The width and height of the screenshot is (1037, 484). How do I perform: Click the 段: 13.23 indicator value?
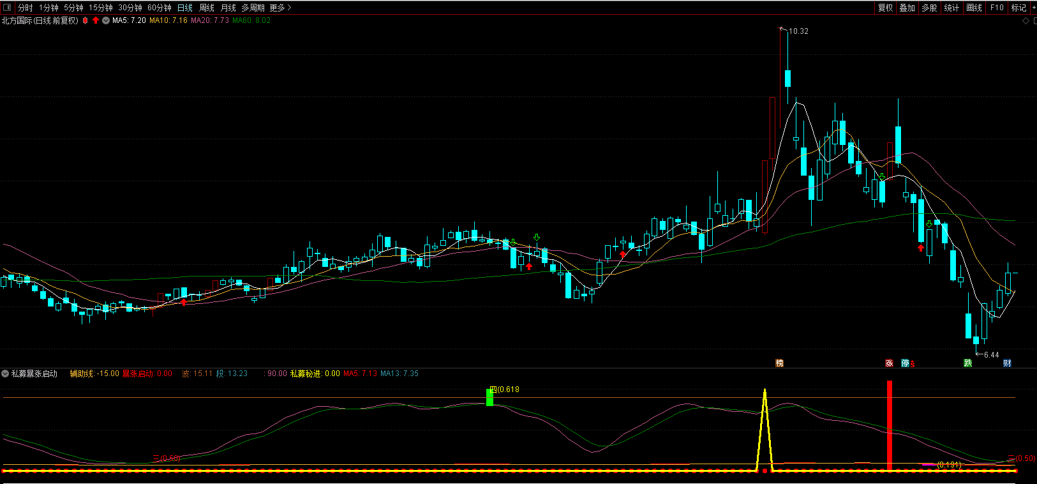pyautogui.click(x=232, y=374)
